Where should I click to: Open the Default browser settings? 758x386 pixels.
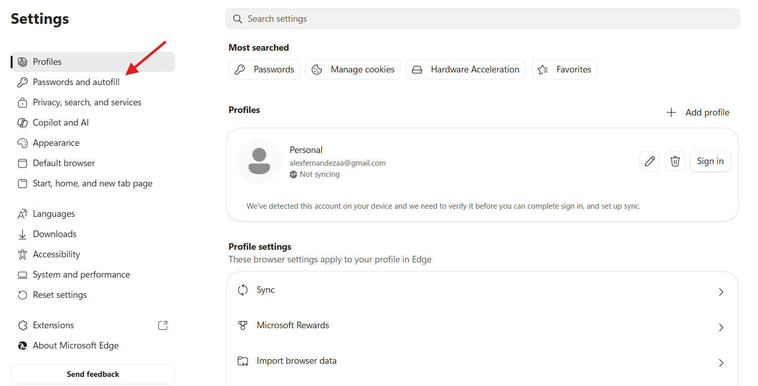93,163
